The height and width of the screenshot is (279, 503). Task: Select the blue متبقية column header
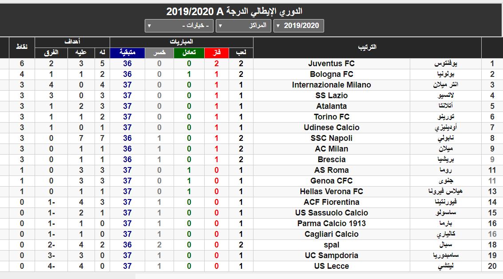pyautogui.click(x=127, y=53)
